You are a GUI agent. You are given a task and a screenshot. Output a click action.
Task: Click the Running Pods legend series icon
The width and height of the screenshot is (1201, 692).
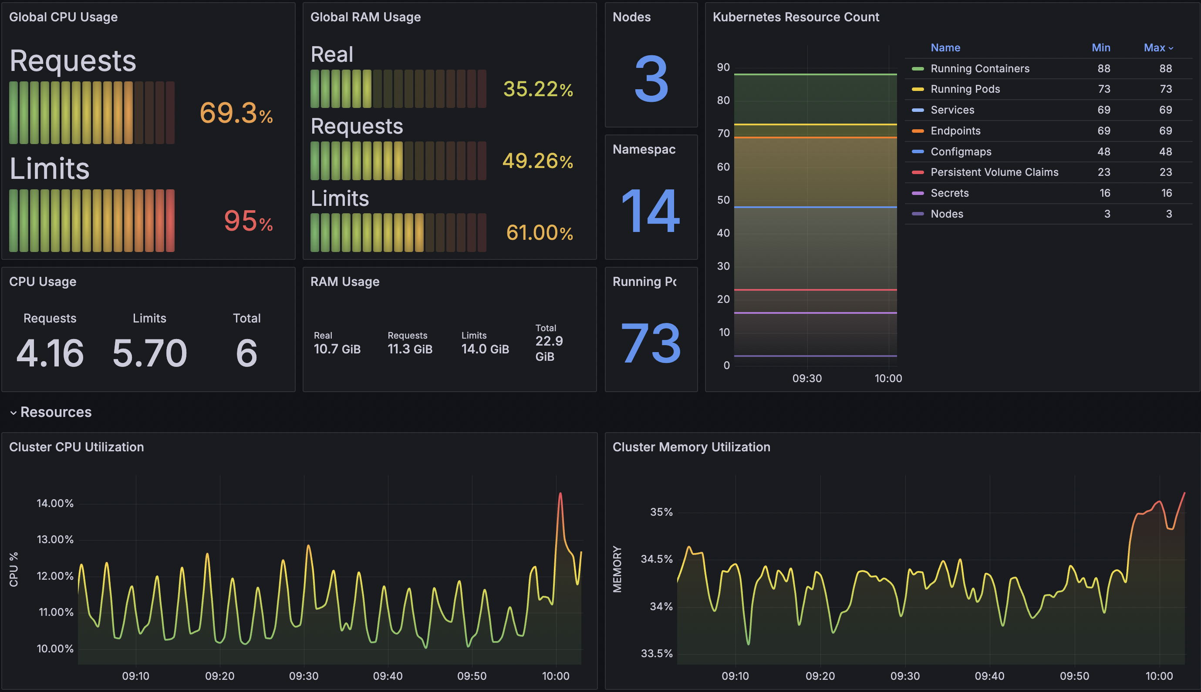pos(918,89)
